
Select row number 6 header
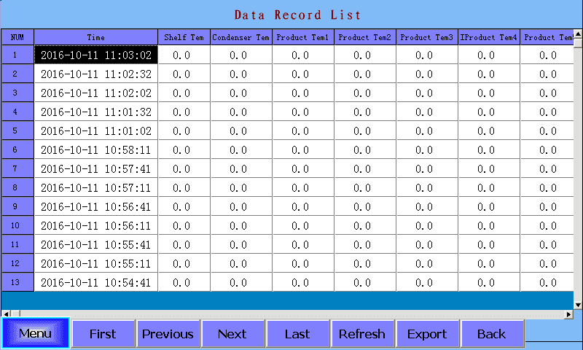coord(17,149)
